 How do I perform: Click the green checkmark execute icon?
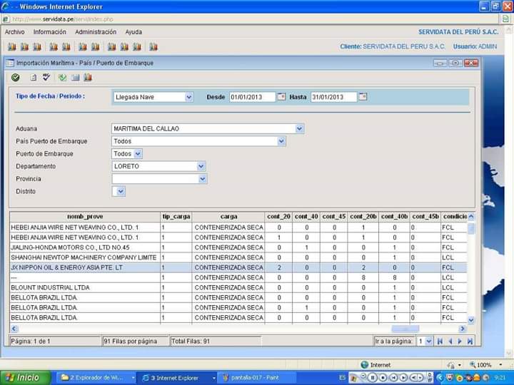click(16, 77)
